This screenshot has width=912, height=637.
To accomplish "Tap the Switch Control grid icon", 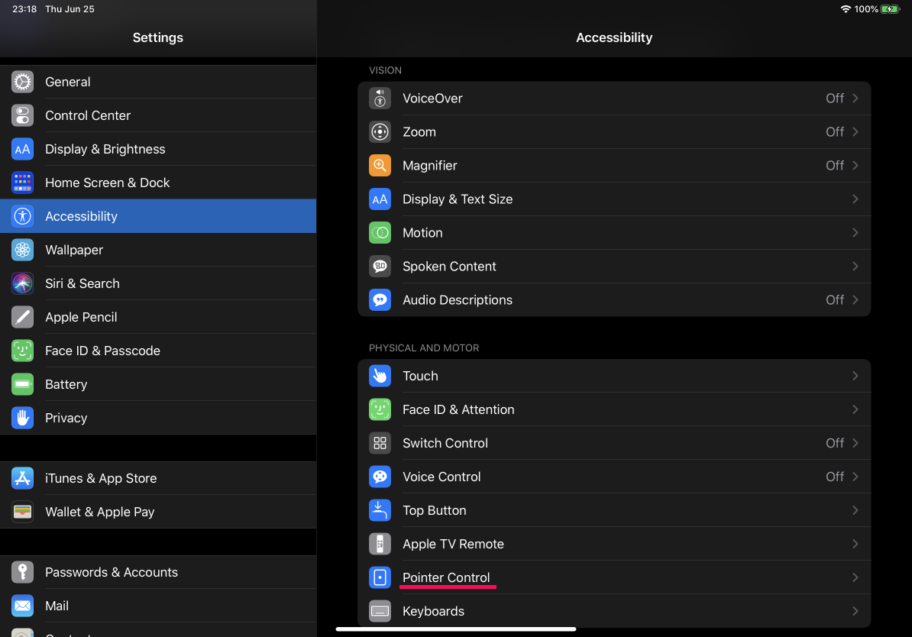I will (380, 443).
